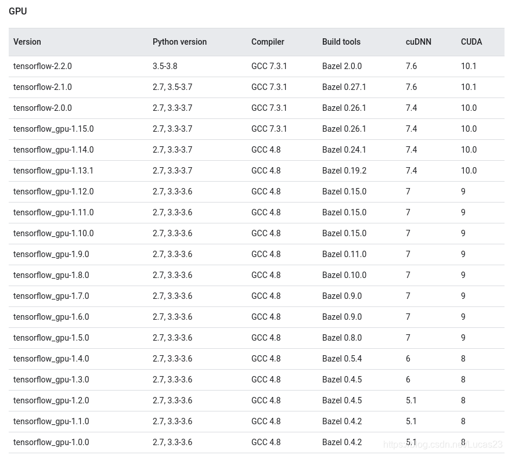Select the tensorflow_gpu-1.11.0 cell
This screenshot has height=455, width=508.
point(53,212)
